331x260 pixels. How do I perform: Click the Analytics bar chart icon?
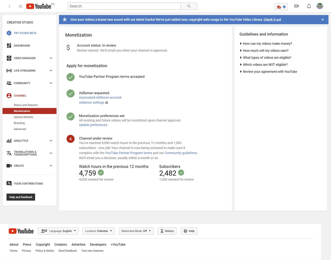(9, 140)
